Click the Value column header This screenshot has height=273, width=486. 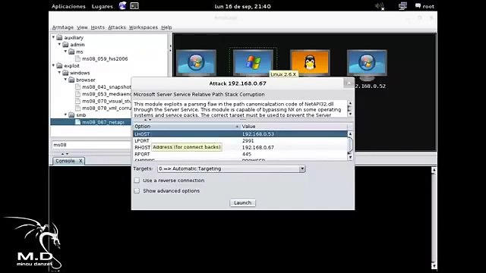click(x=294, y=127)
